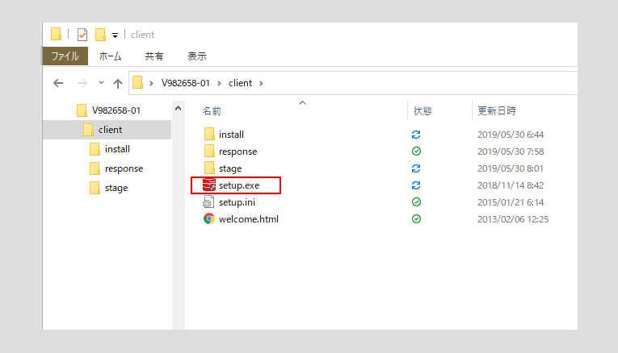This screenshot has width=618, height=353.
Task: Sort by the 更新日時 column header
Action: pyautogui.click(x=496, y=110)
